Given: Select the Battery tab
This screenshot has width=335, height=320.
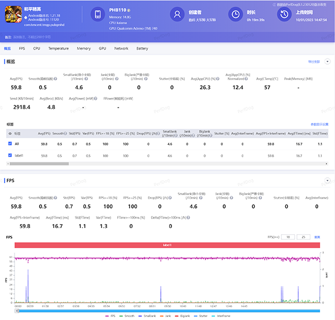Looking at the screenshot, I should pos(142,49).
